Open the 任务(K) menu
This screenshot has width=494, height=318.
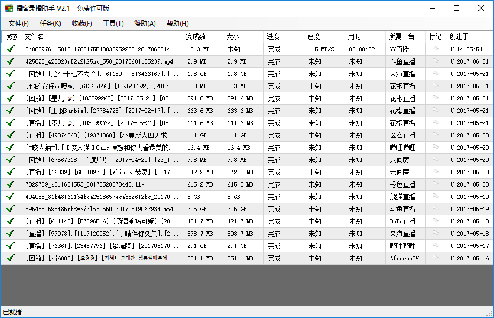[50, 24]
